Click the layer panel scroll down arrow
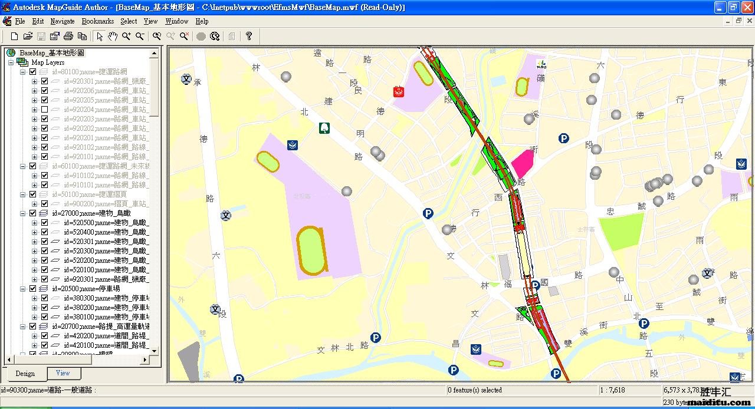 [155, 351]
